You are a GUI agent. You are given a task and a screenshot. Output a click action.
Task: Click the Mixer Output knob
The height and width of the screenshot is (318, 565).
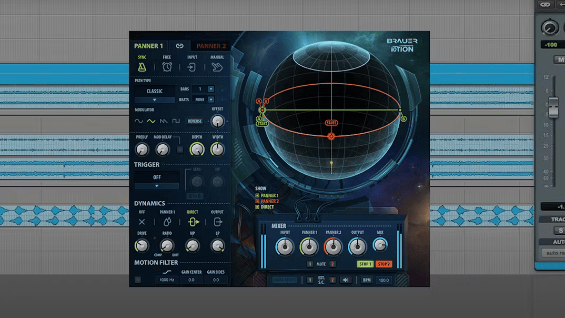coord(357,247)
